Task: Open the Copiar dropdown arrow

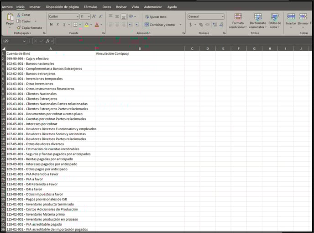Action: tap(36, 21)
